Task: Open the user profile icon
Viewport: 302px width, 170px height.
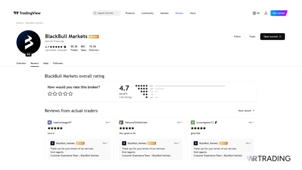Action: (266, 13)
